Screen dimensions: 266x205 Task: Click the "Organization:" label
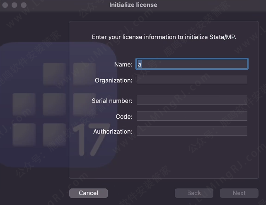[x=114, y=80]
